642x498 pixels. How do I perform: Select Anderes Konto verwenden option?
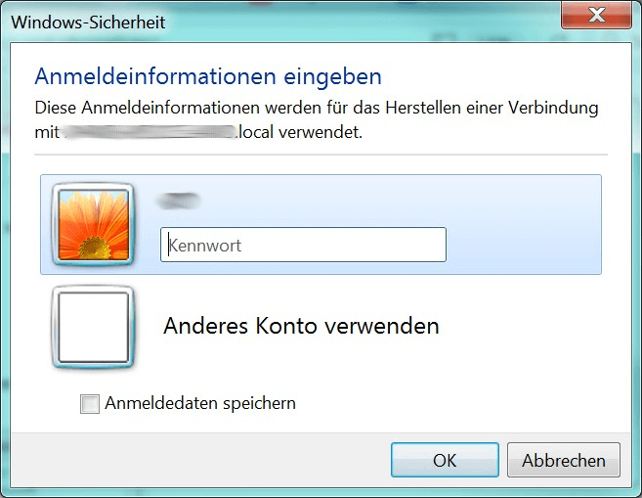pos(301,326)
